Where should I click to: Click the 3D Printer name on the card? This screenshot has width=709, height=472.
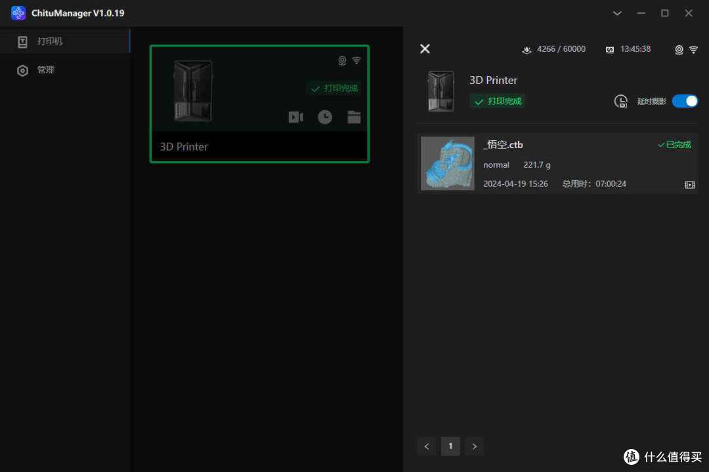point(184,147)
